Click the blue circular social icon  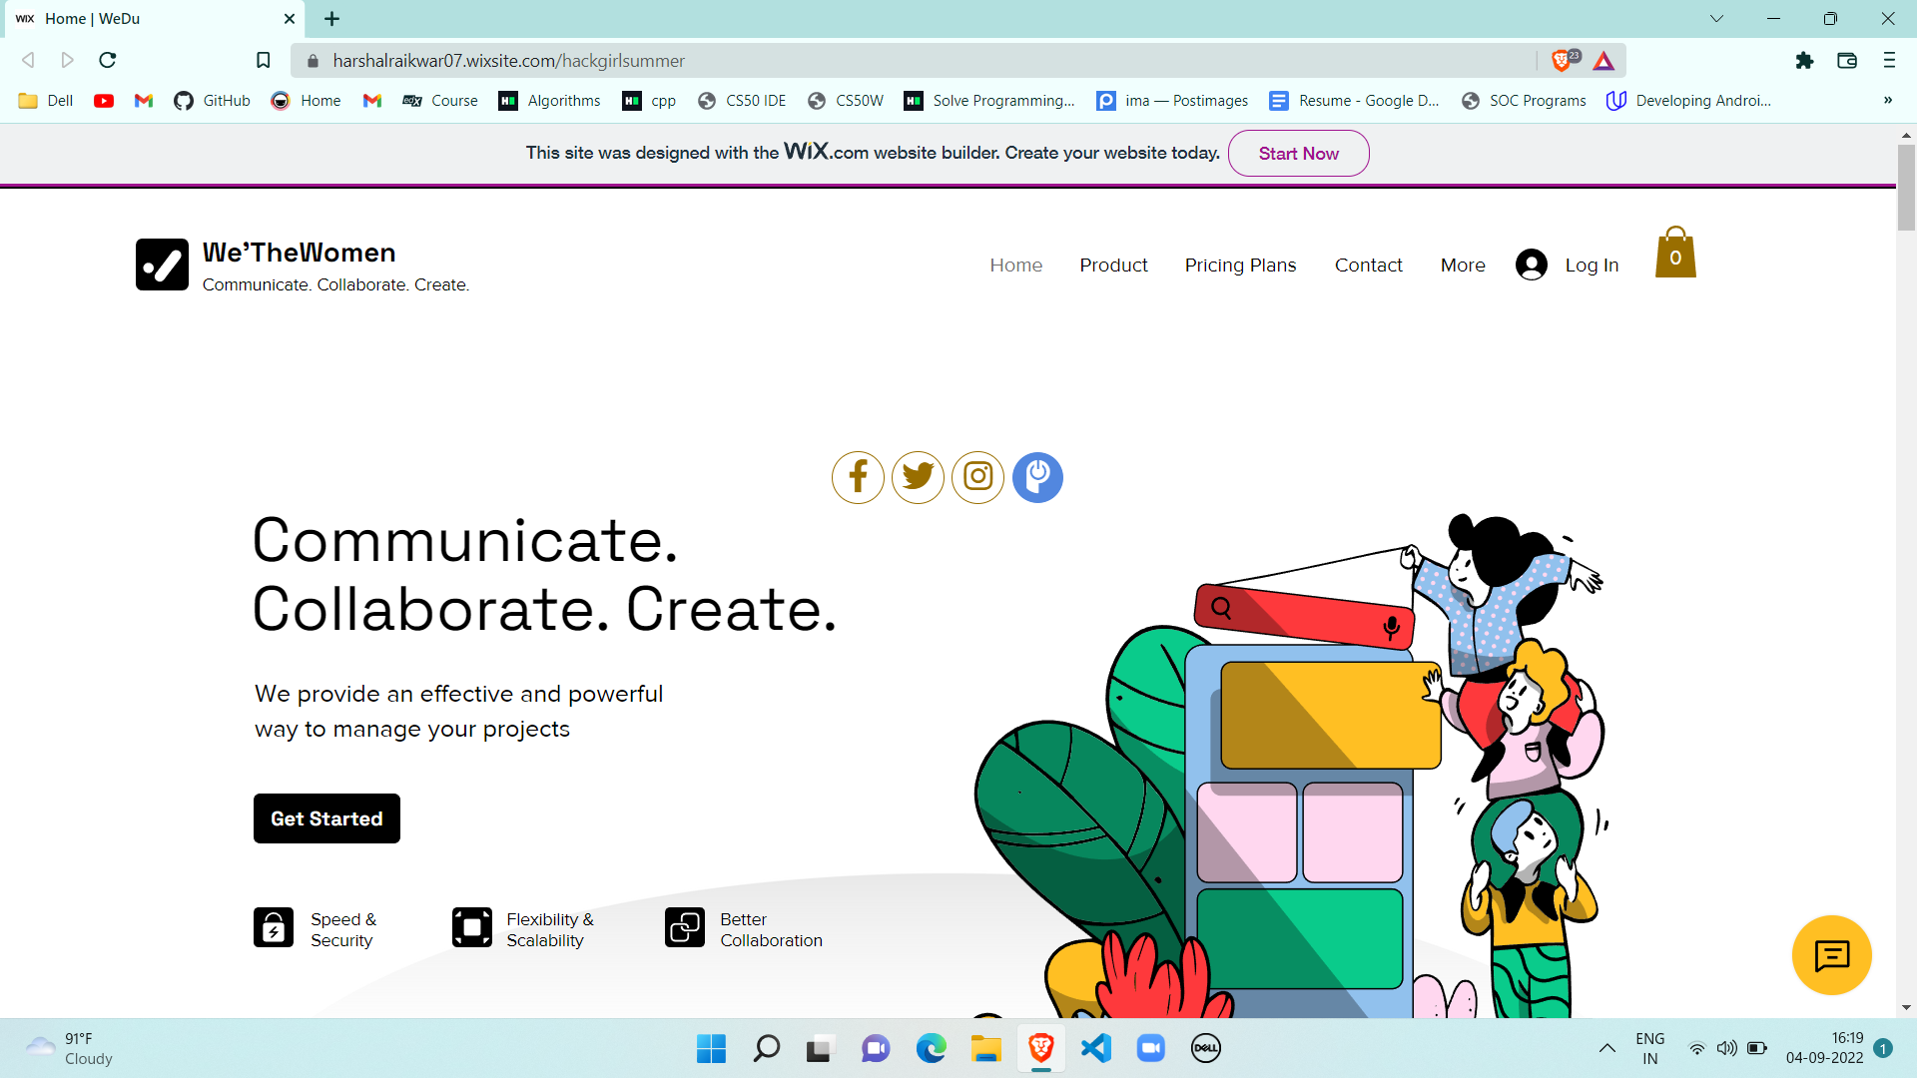[x=1037, y=477]
